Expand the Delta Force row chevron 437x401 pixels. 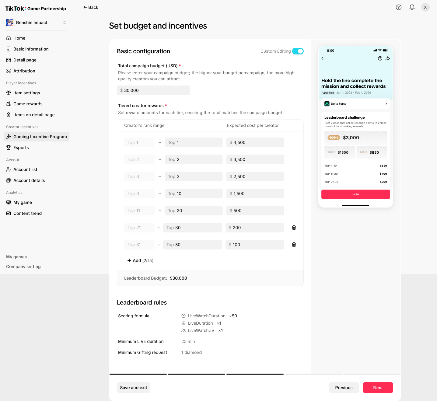pyautogui.click(x=386, y=104)
